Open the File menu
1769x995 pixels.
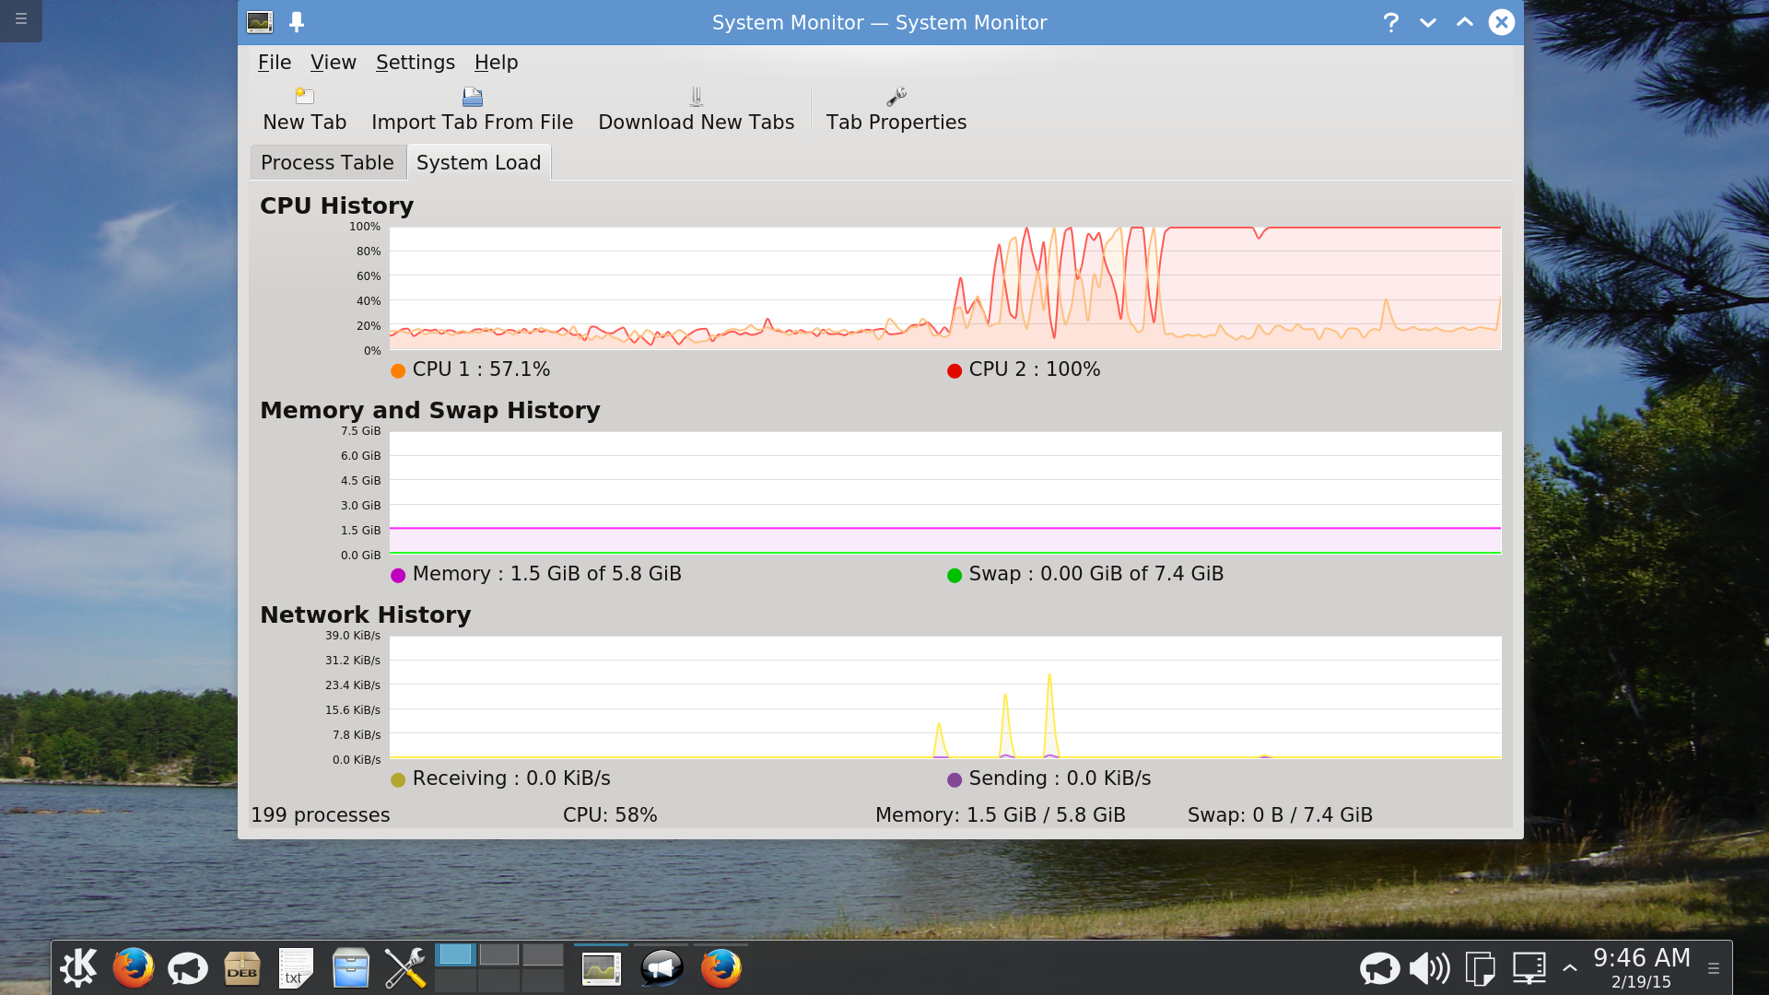[275, 62]
